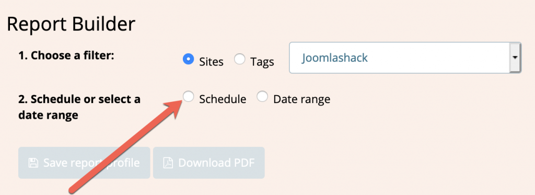Expand the site dropdown arrow
This screenshot has height=195, width=535.
pos(515,58)
